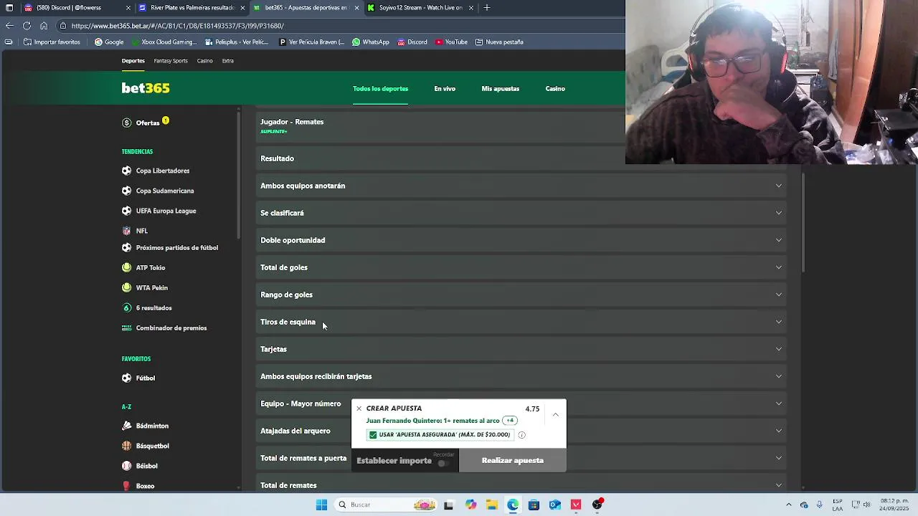918x516 pixels.
Task: Open the Casino tab in green header
Action: [555, 89]
